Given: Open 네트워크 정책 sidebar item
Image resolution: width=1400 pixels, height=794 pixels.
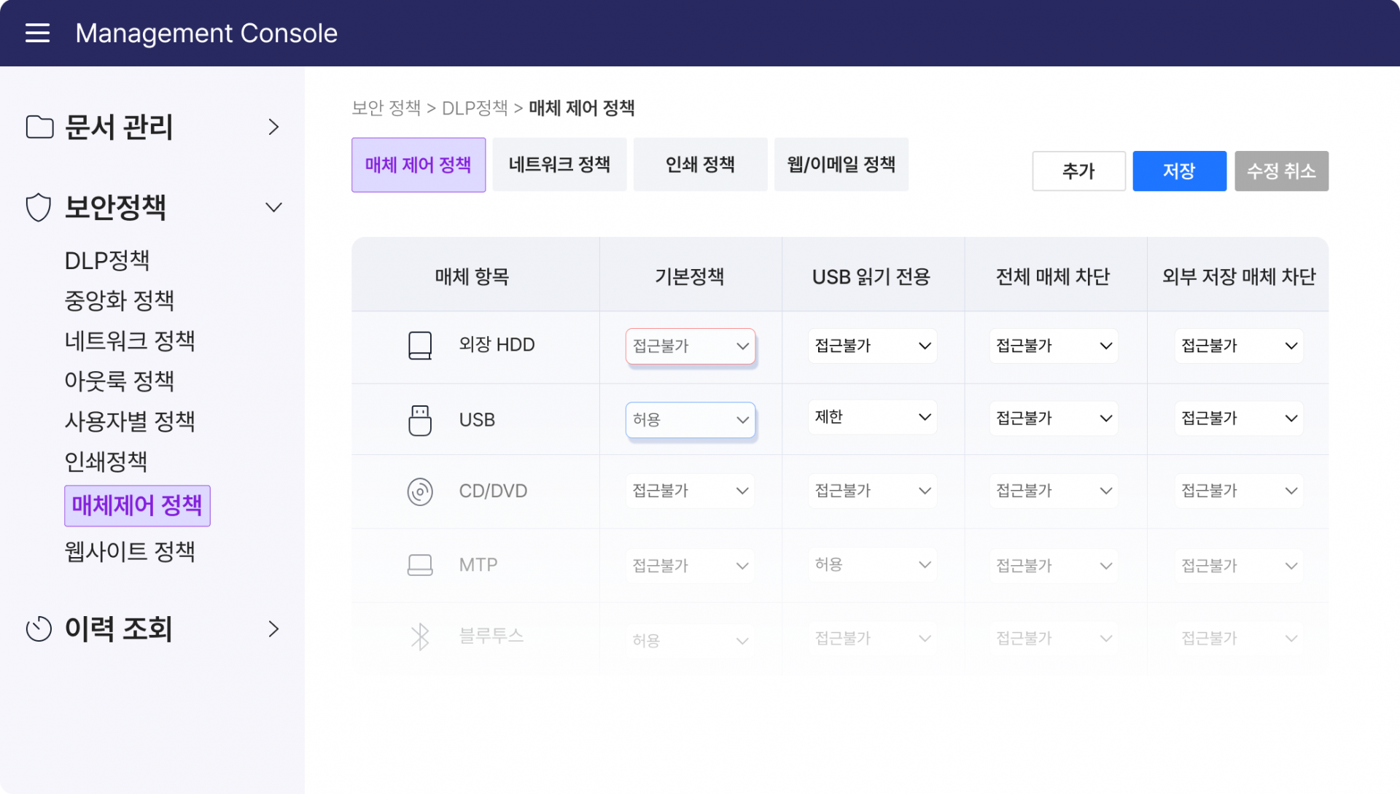Looking at the screenshot, I should pos(130,340).
